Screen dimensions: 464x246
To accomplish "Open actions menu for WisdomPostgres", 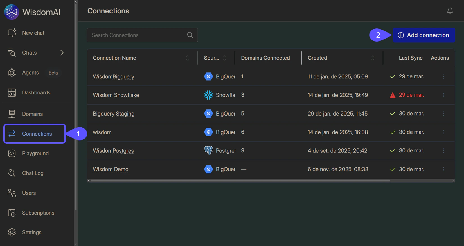I will [444, 151].
